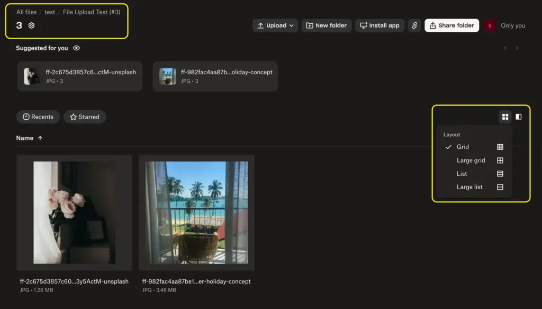Click the New folder icon button
The image size is (542, 309).
(x=309, y=25)
